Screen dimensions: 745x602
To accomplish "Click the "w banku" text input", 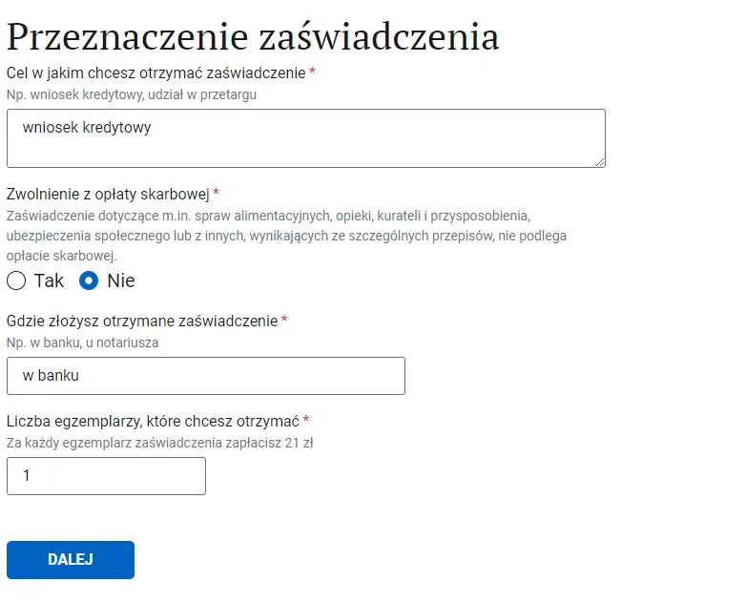I will point(205,376).
